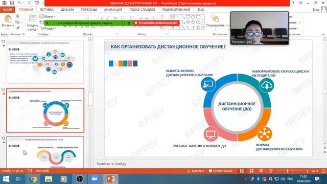
Task: Open the Абзац dialog launcher
Action: pos(167,34)
